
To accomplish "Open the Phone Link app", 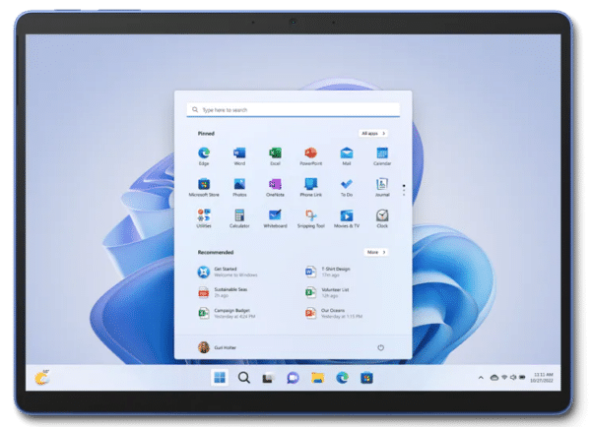I will pos(310,187).
